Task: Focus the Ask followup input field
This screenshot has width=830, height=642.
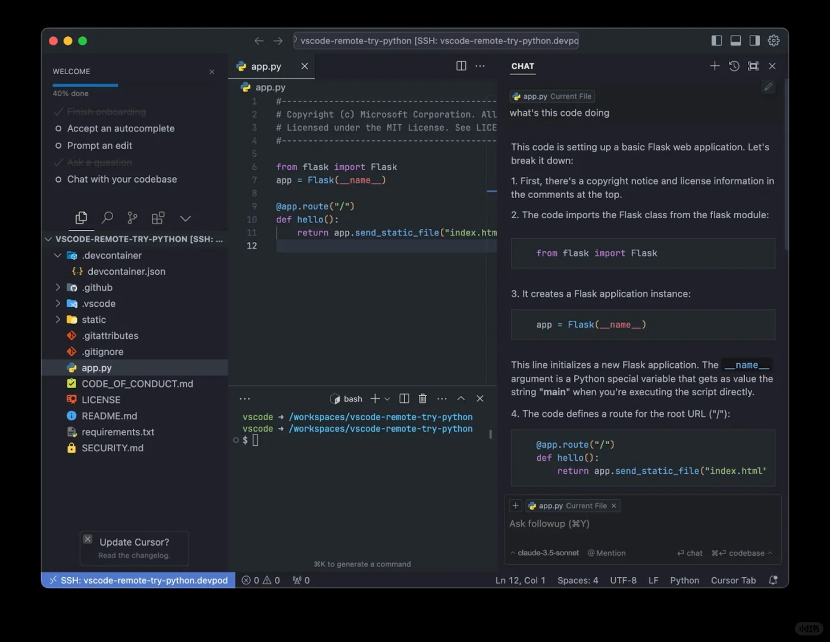Action: point(643,524)
